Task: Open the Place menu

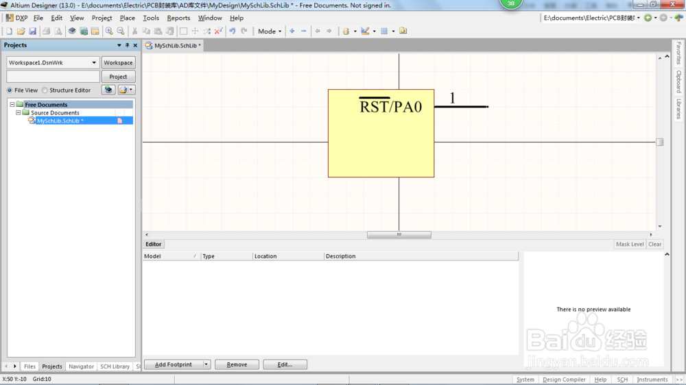Action: [128, 18]
